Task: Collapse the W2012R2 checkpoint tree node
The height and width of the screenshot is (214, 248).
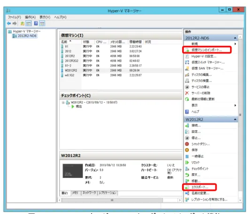Action: click(63, 103)
